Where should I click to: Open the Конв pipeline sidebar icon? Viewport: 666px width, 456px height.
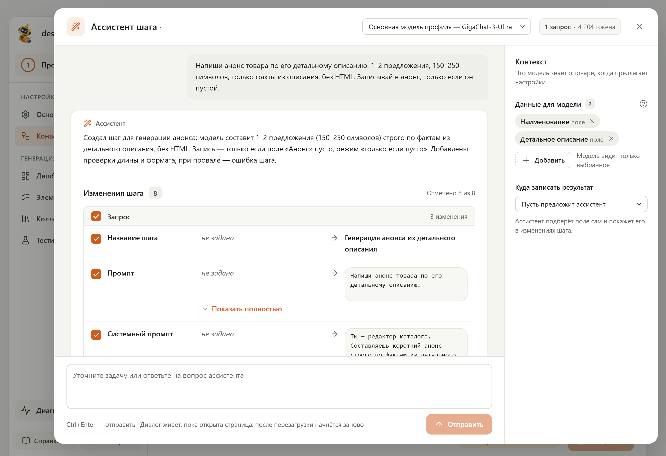pyautogui.click(x=26, y=136)
